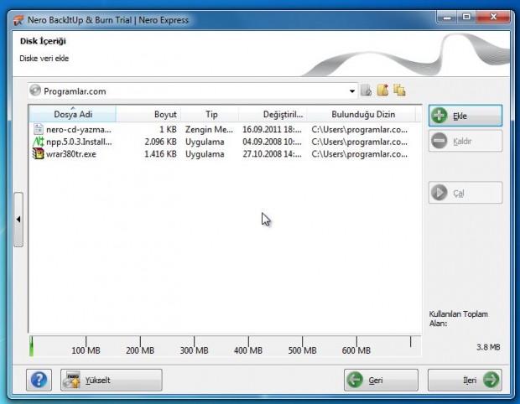Click the 04.09.2008 date cell
520x404 pixels.
pos(273,142)
